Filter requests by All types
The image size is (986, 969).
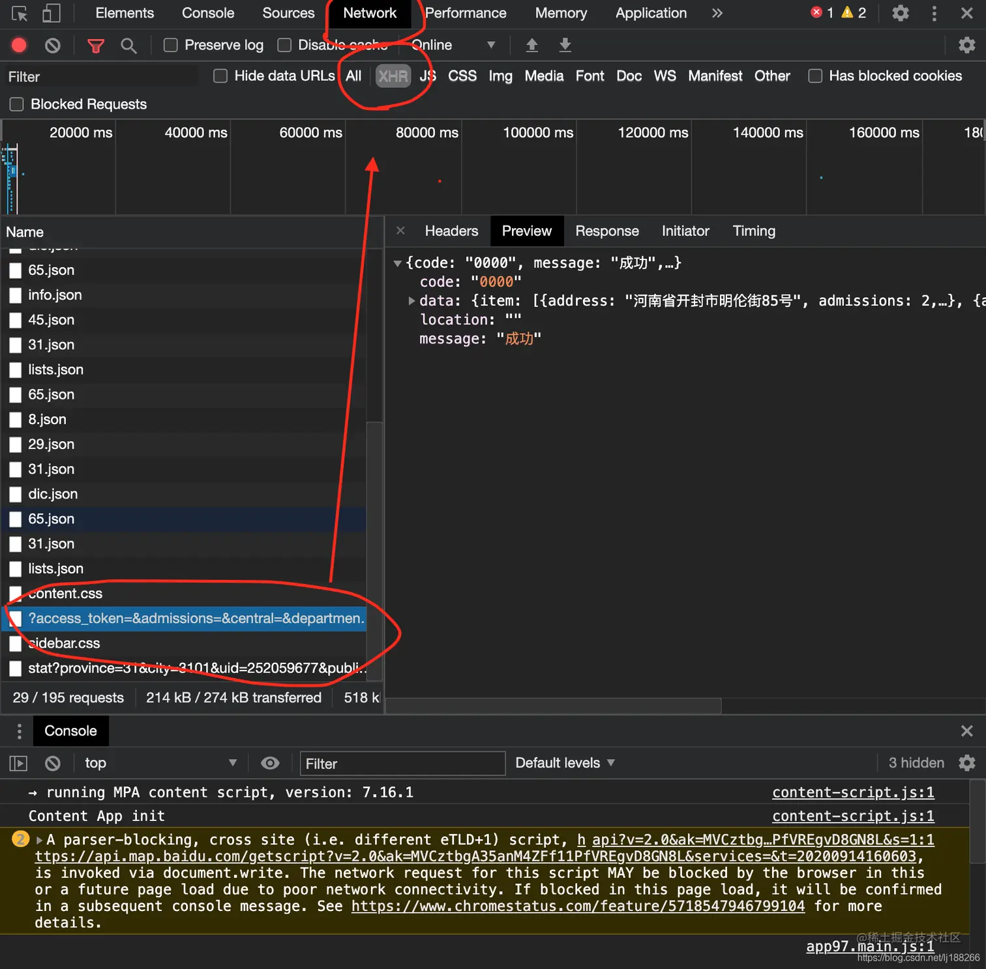[x=353, y=76]
